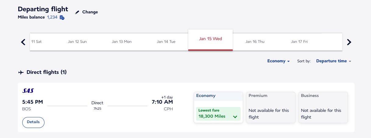Choose the Jan 14 Tue date tab
Screen dimensions: 371x138
point(166,42)
